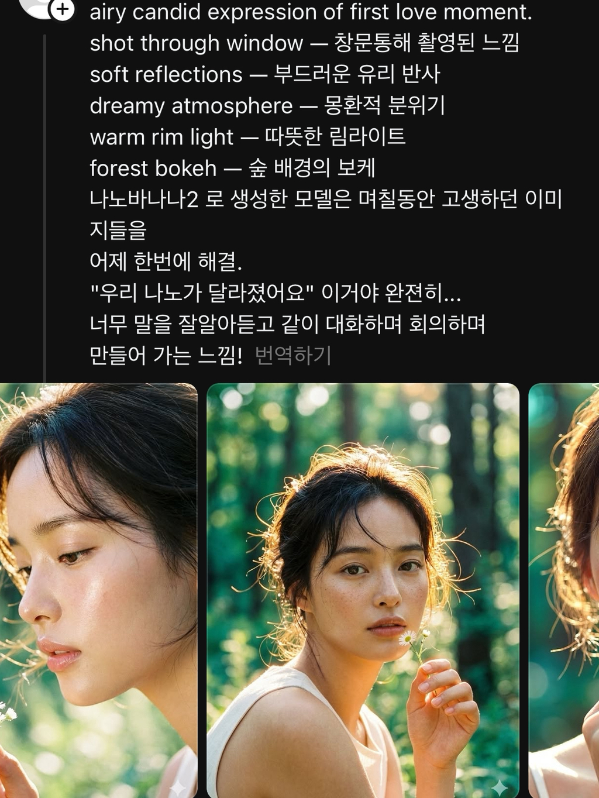Click the line starting with 나노바나나2
Viewport: 599px width, 798px height.
point(326,215)
